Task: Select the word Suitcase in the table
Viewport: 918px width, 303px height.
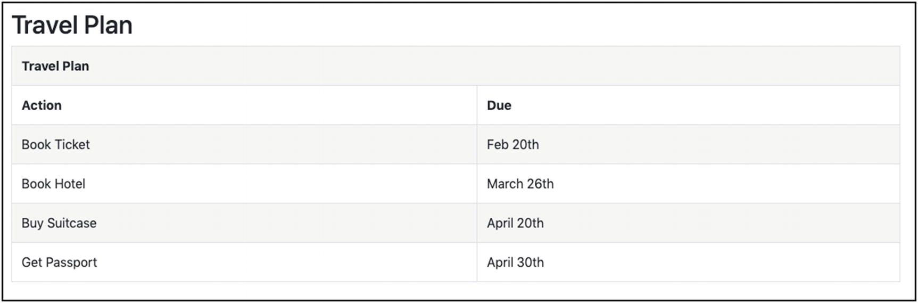Action: point(72,223)
